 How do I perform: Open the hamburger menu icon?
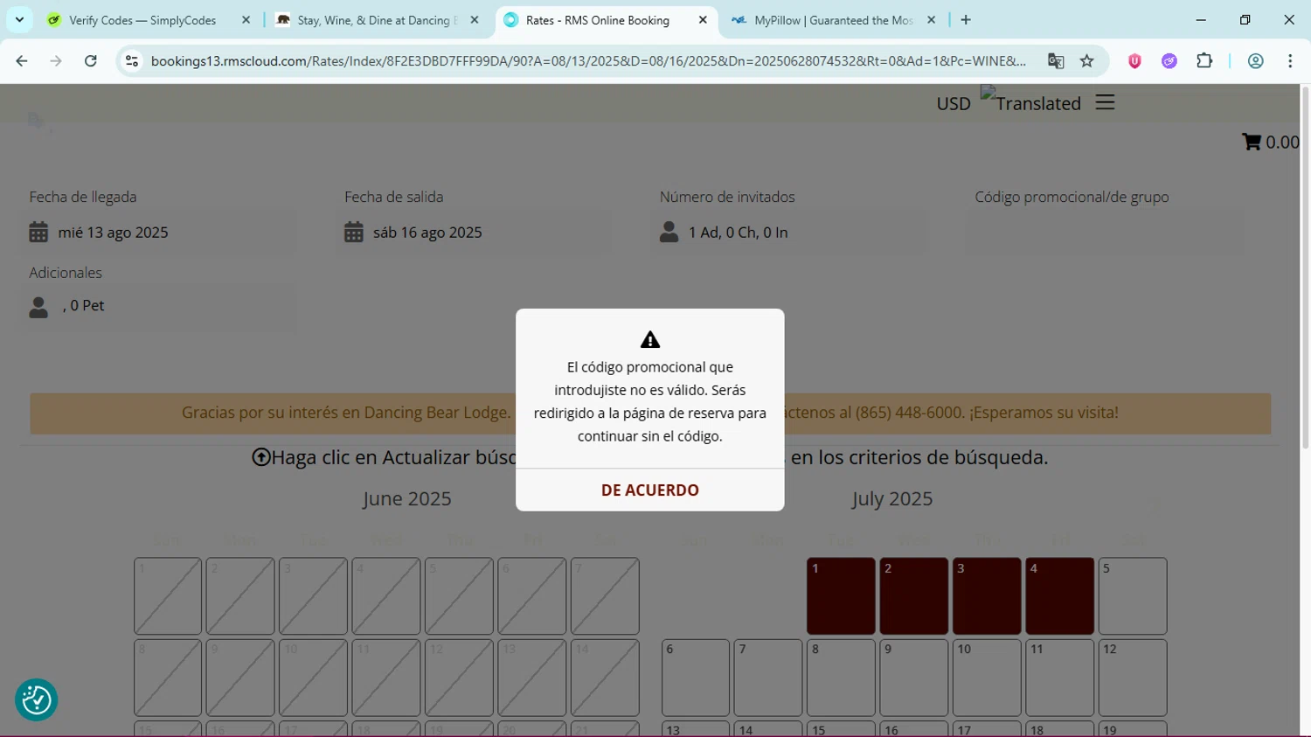(1105, 102)
